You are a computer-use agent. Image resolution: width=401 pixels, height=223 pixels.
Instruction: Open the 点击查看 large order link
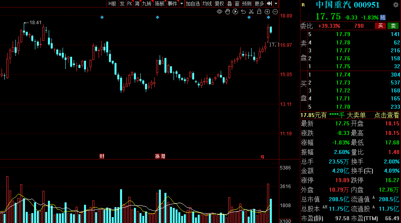(387, 115)
